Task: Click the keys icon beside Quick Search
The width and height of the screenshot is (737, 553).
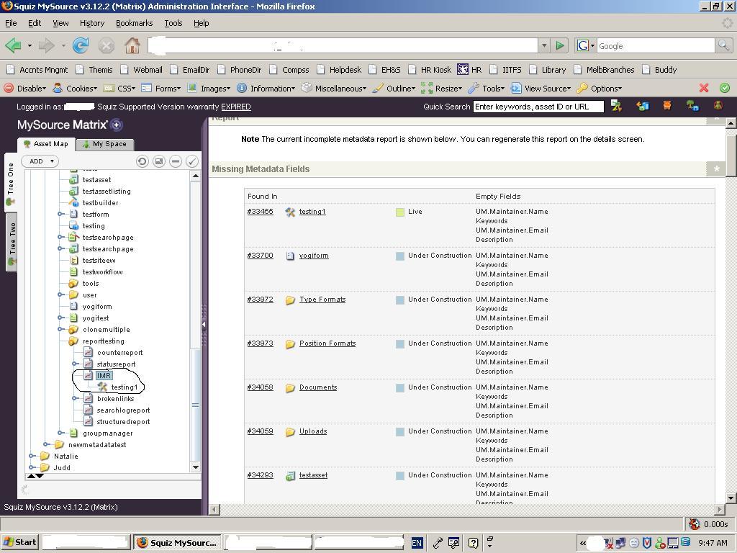Action: point(616,106)
